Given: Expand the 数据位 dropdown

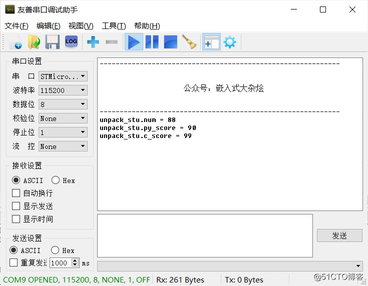Looking at the screenshot, I should (x=63, y=104).
